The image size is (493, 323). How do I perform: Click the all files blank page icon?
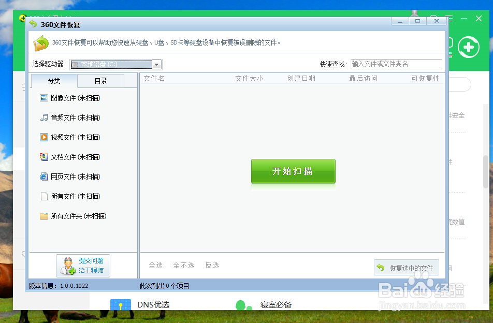click(44, 196)
